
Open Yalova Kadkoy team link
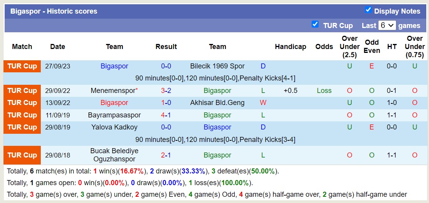coord(114,127)
